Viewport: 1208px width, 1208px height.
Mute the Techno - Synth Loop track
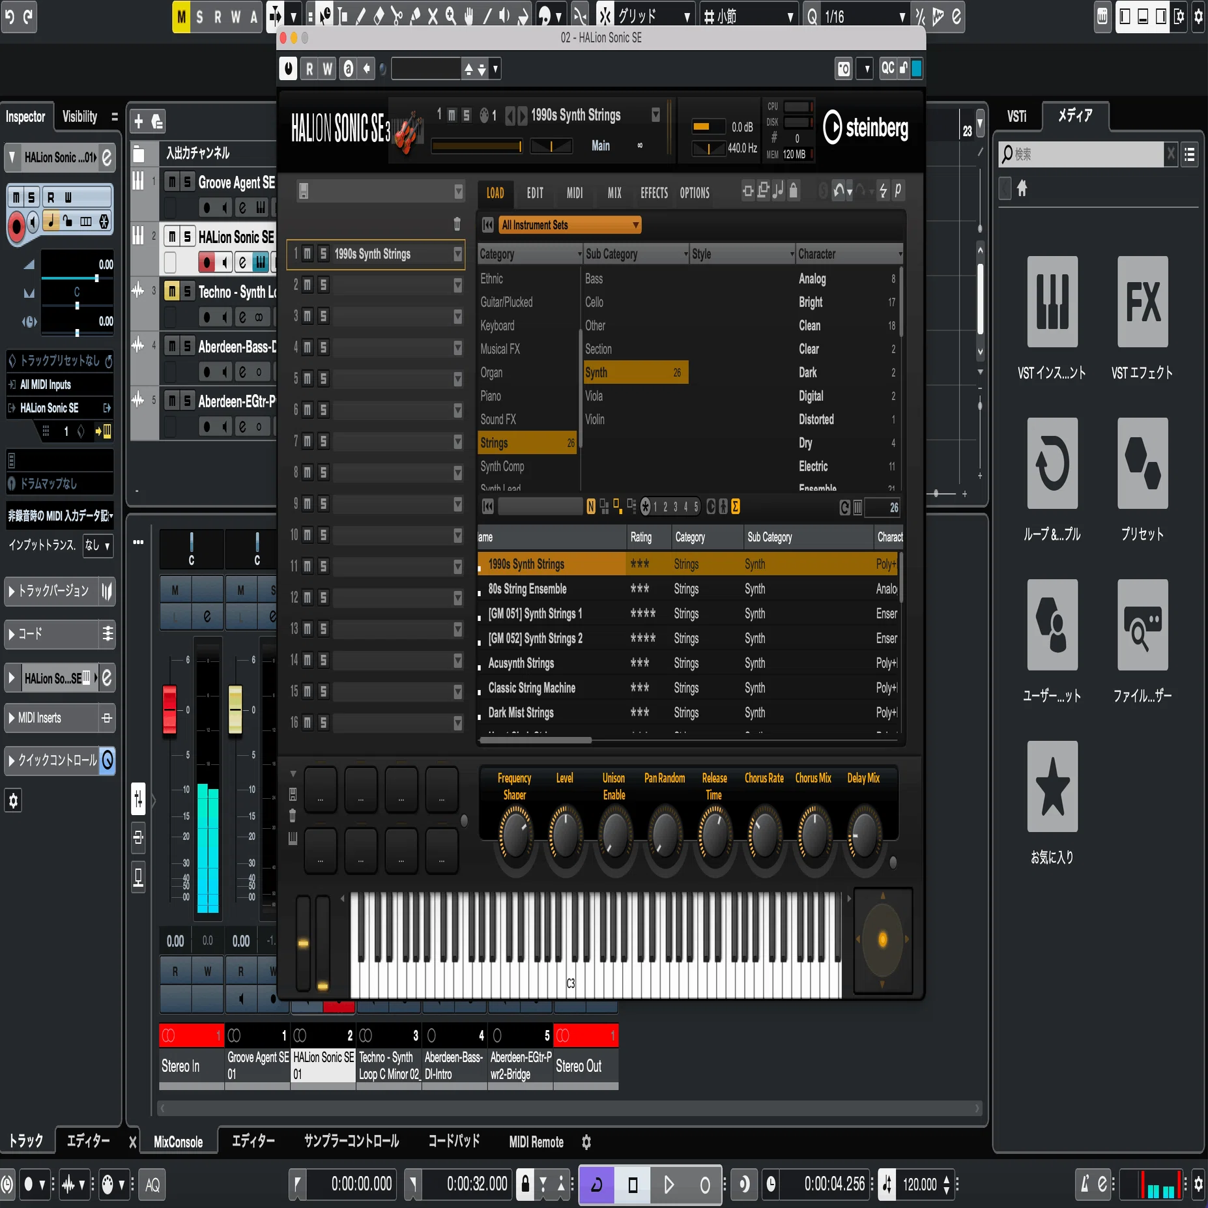coord(171,291)
